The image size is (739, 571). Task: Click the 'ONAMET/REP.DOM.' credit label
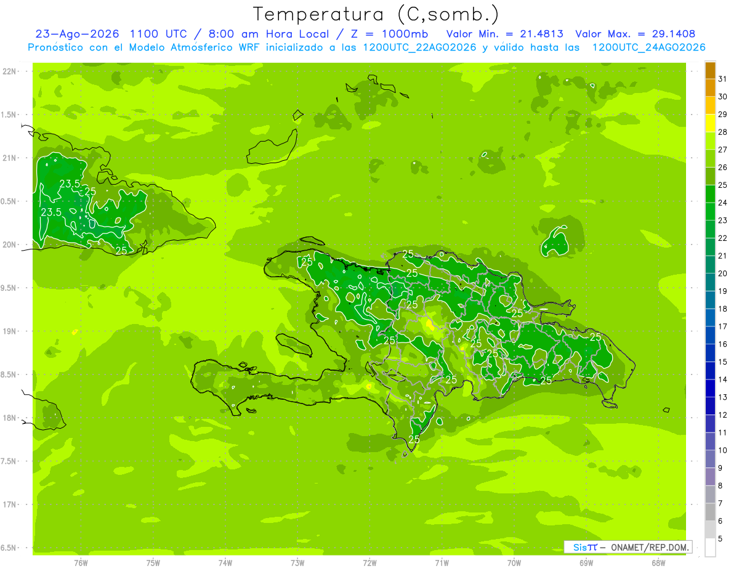650,547
